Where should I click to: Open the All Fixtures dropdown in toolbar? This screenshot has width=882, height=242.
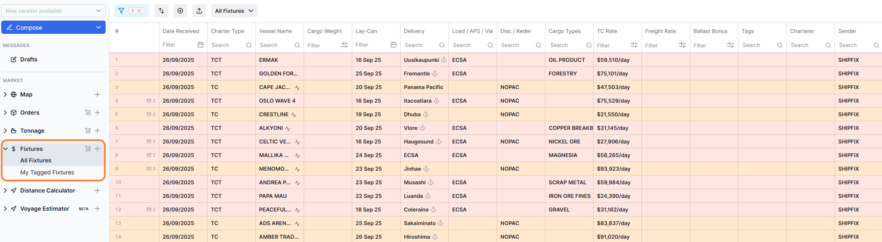point(234,11)
